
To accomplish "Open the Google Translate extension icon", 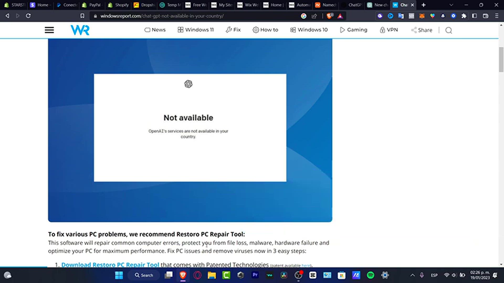I will pos(401,16).
